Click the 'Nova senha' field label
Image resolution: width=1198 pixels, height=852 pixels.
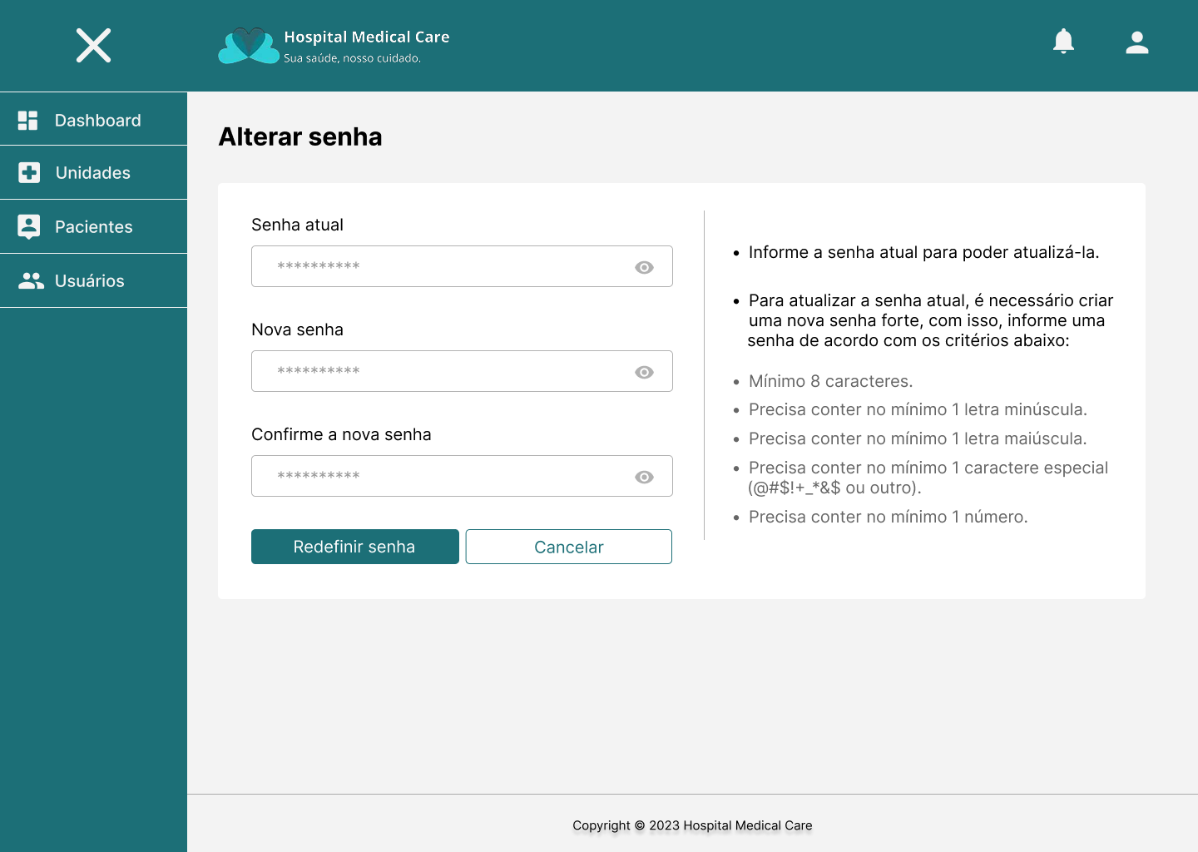point(297,329)
